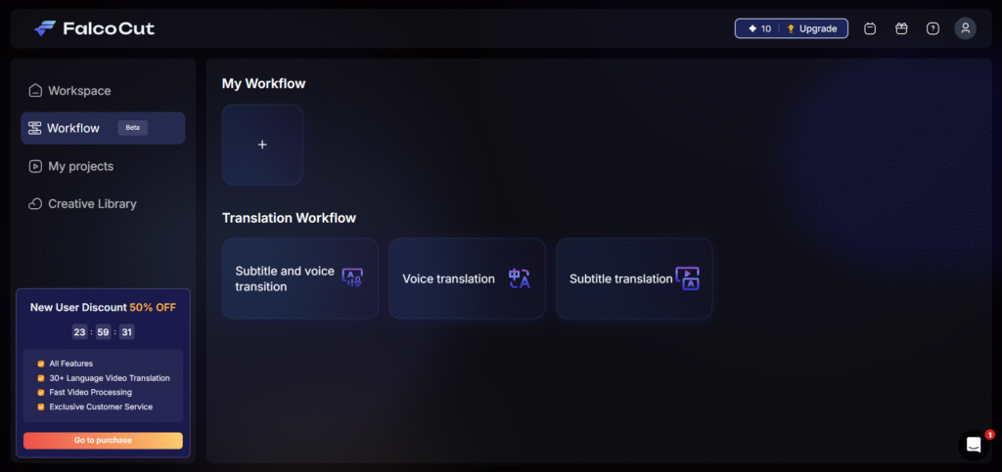Open Voice translation workflow card
This screenshot has width=1002, height=472.
tap(467, 279)
